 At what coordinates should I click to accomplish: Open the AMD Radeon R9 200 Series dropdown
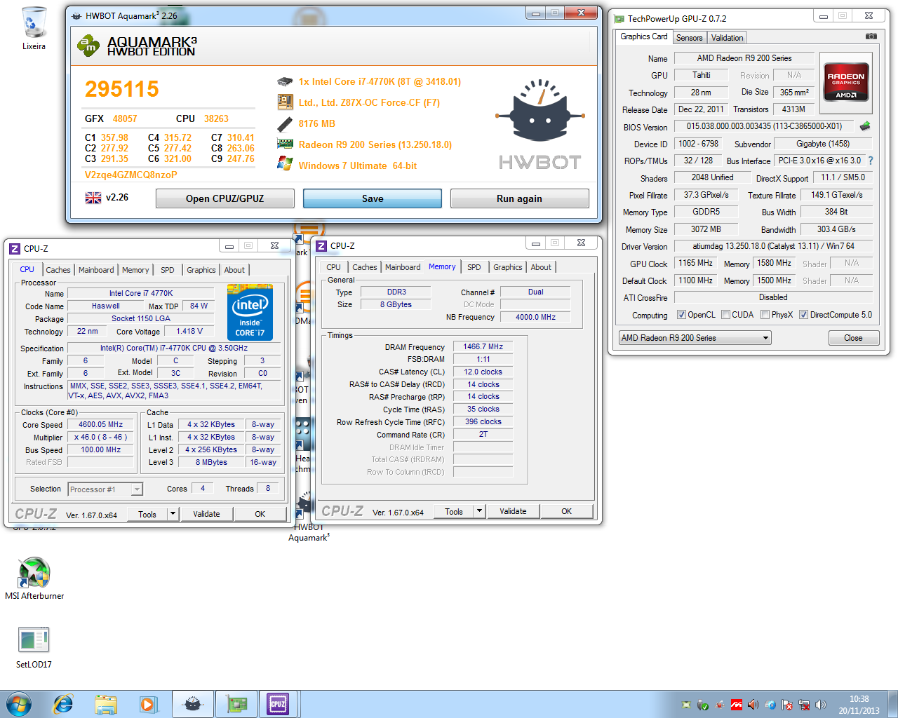[695, 338]
